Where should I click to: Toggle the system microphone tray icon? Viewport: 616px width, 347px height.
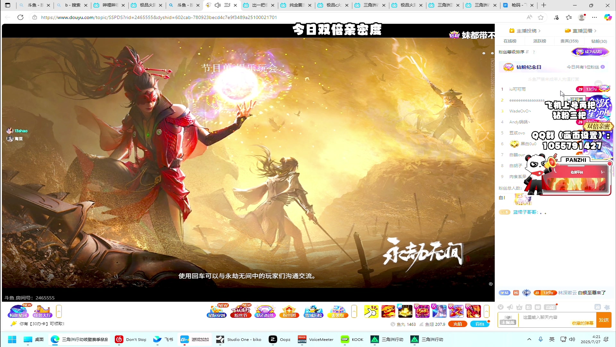pyautogui.click(x=541, y=339)
